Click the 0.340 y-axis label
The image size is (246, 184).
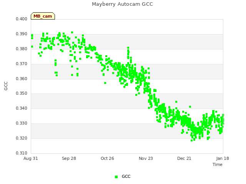coord(22,108)
